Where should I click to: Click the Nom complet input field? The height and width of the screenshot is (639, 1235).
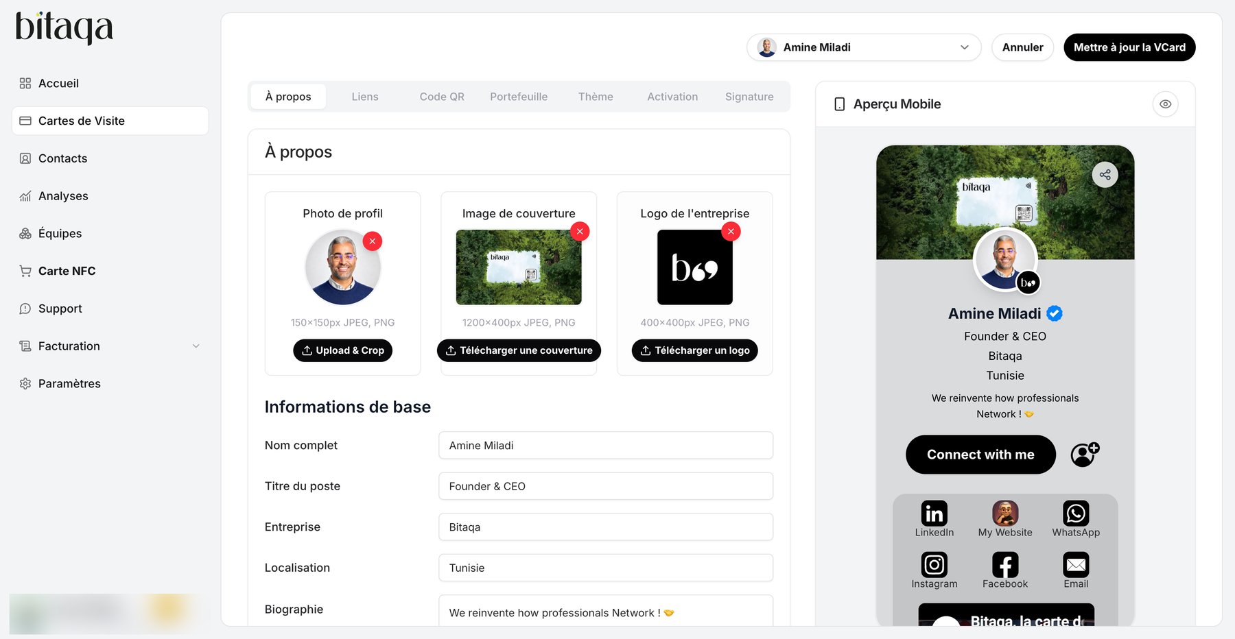[x=606, y=446]
